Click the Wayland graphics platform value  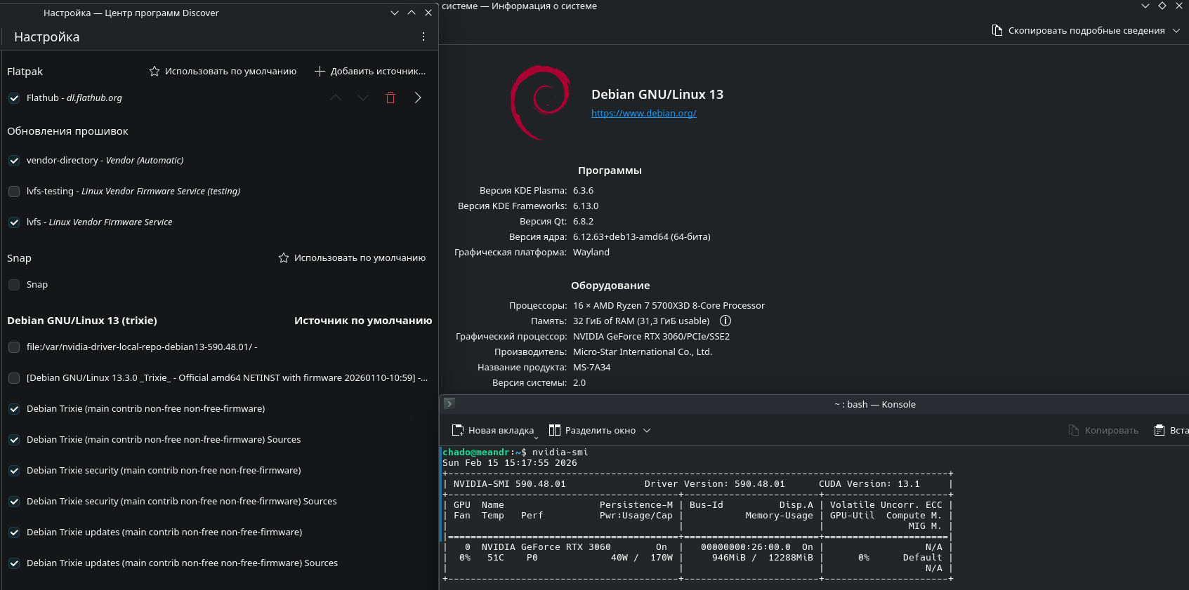point(591,253)
